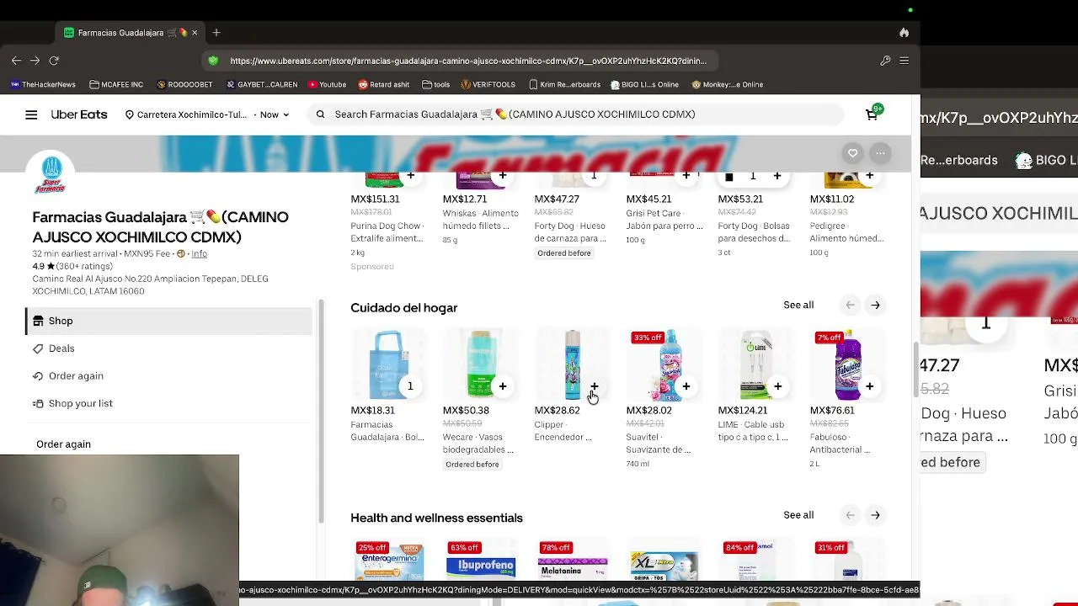Select Shop in the sidebar
Screen dimensions: 1078x606
pos(168,321)
